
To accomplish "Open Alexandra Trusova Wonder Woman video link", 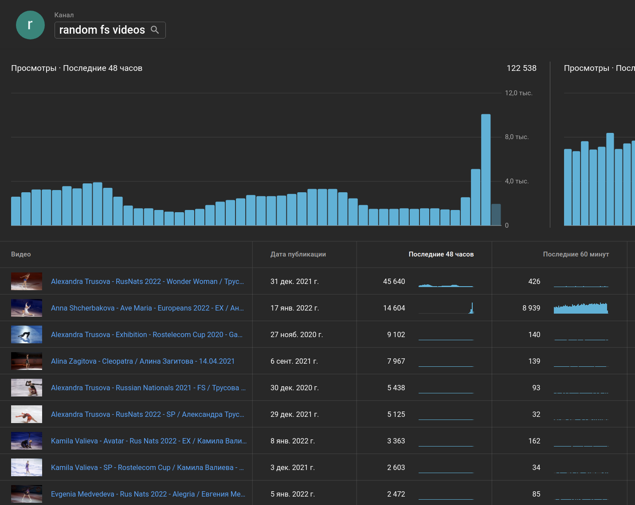I will point(147,281).
